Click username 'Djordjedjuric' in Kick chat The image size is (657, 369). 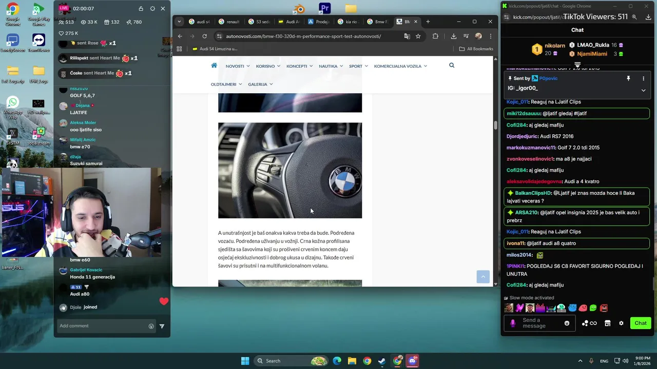tap(522, 136)
